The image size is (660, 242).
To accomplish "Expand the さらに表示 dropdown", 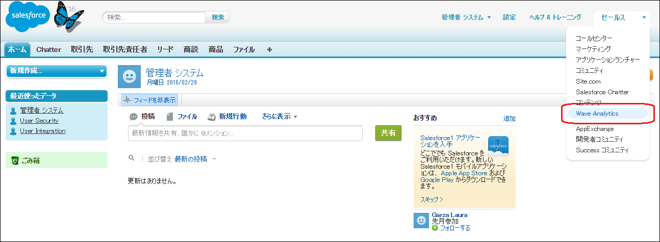I will pos(280,117).
